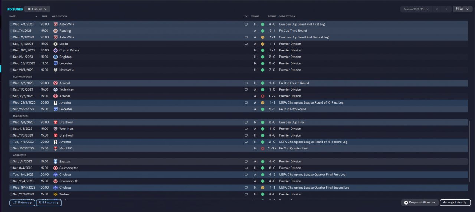This screenshot has width=475, height=212.
Task: Sort by Result column header
Action: (272, 16)
